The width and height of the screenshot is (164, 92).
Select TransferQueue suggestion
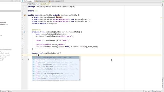[56, 76]
